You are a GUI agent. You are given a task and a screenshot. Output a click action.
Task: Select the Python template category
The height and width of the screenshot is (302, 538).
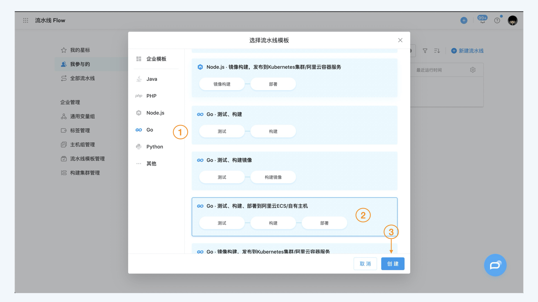click(154, 147)
